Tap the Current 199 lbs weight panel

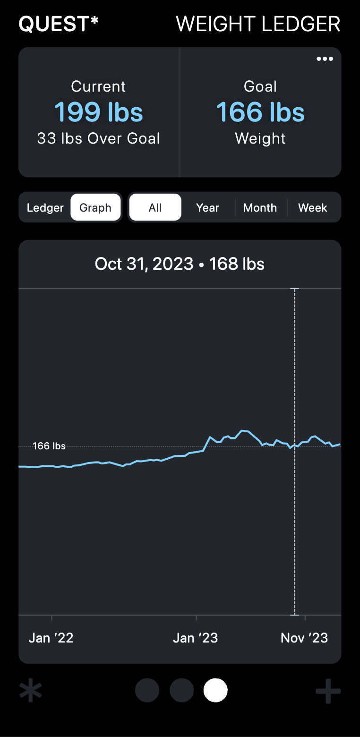coord(99,112)
